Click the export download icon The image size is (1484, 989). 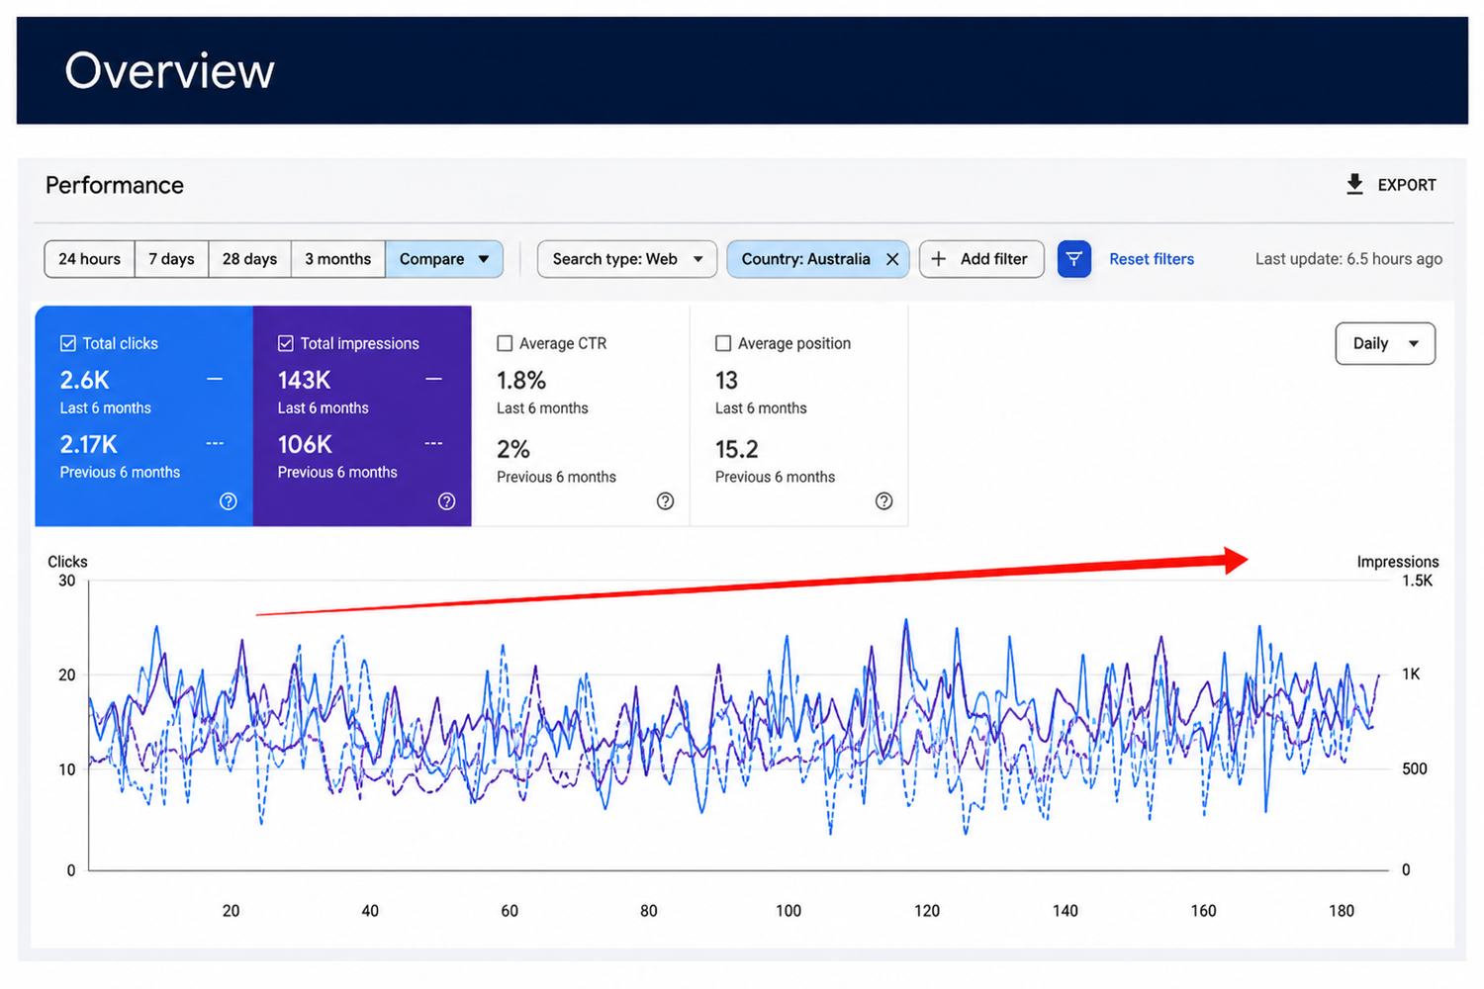(1354, 185)
